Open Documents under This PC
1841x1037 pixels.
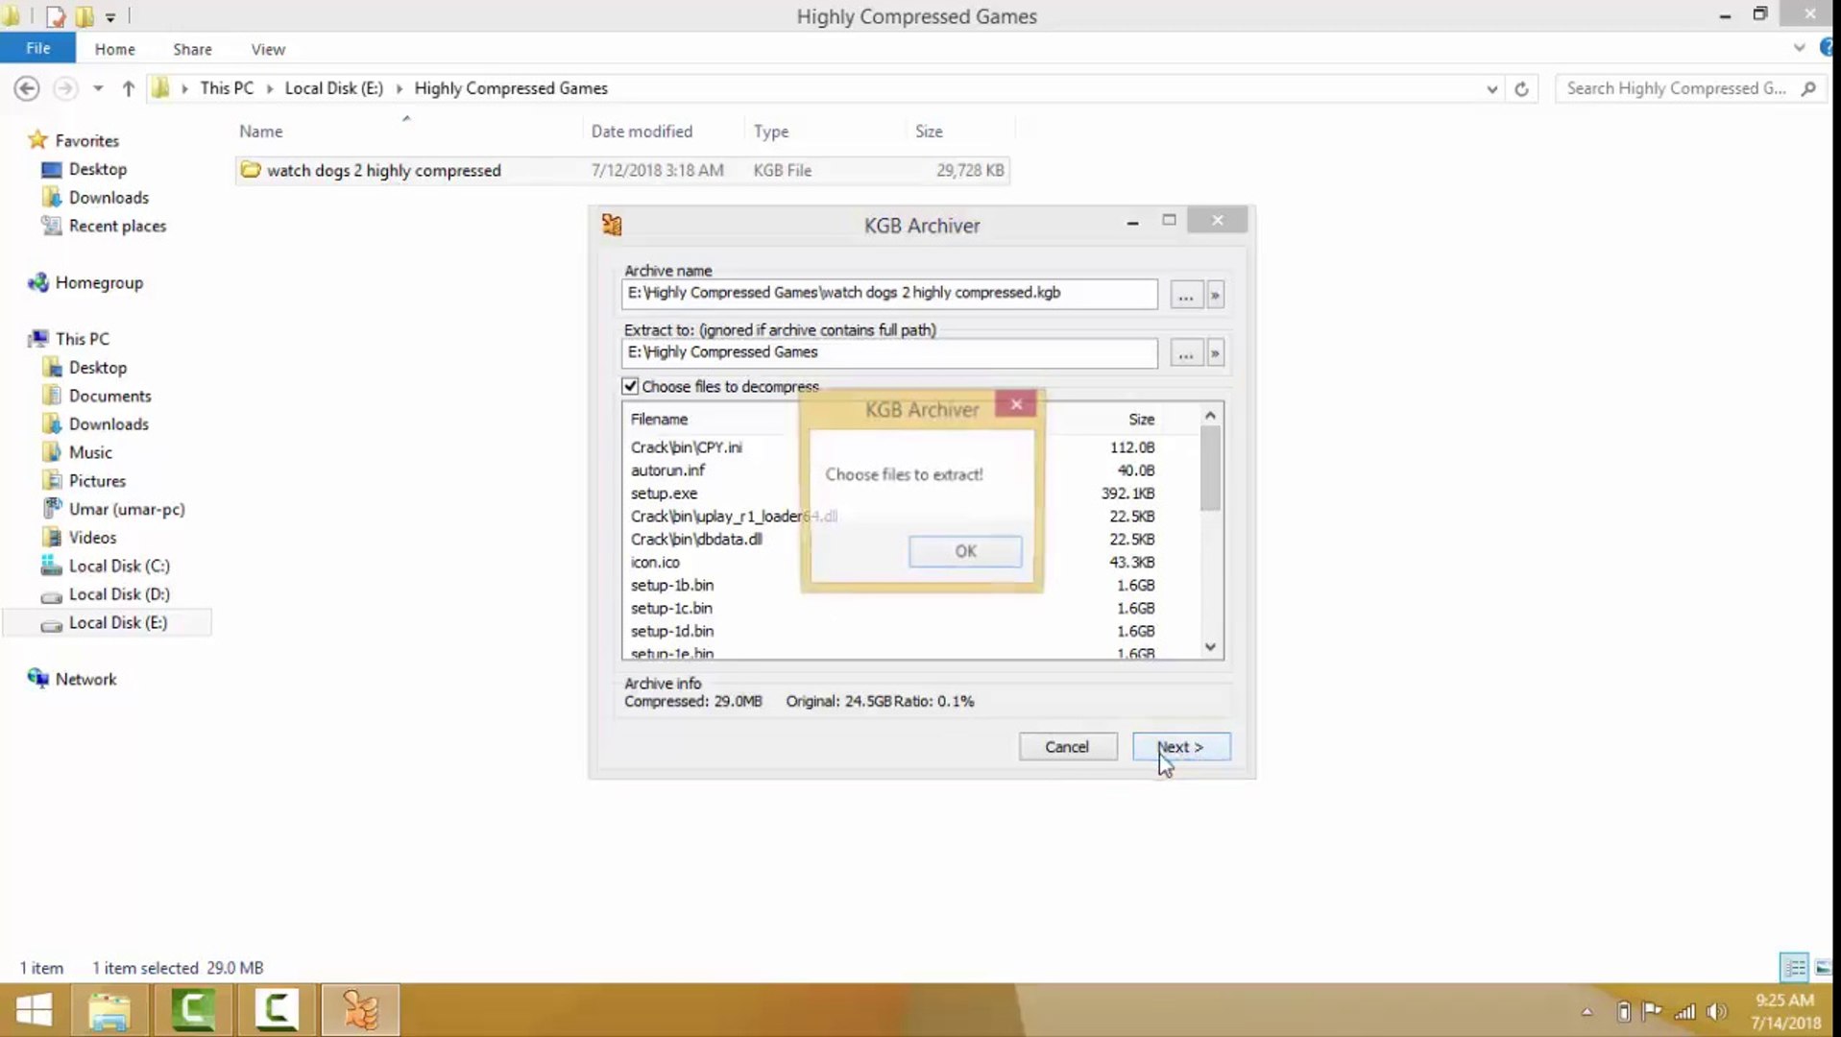109,397
